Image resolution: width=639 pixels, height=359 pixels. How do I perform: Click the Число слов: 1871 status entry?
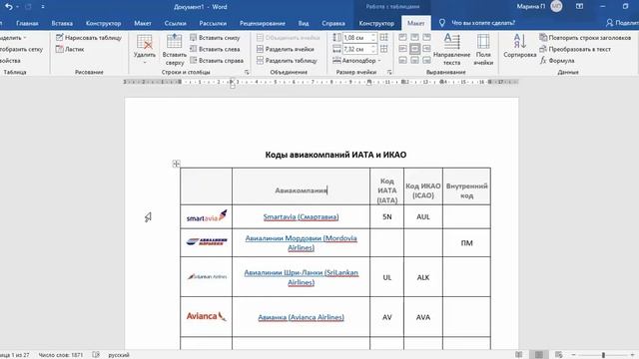[x=60, y=355]
